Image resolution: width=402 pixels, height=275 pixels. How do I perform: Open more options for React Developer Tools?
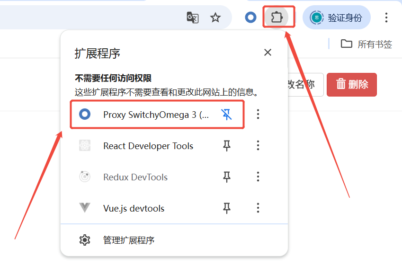click(258, 145)
